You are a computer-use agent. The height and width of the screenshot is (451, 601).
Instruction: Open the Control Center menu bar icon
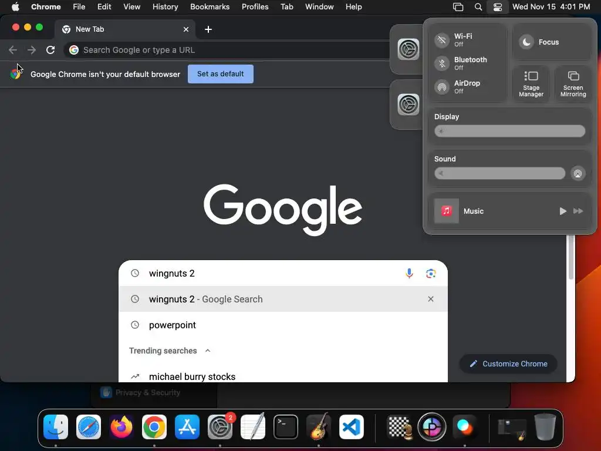pos(498,7)
